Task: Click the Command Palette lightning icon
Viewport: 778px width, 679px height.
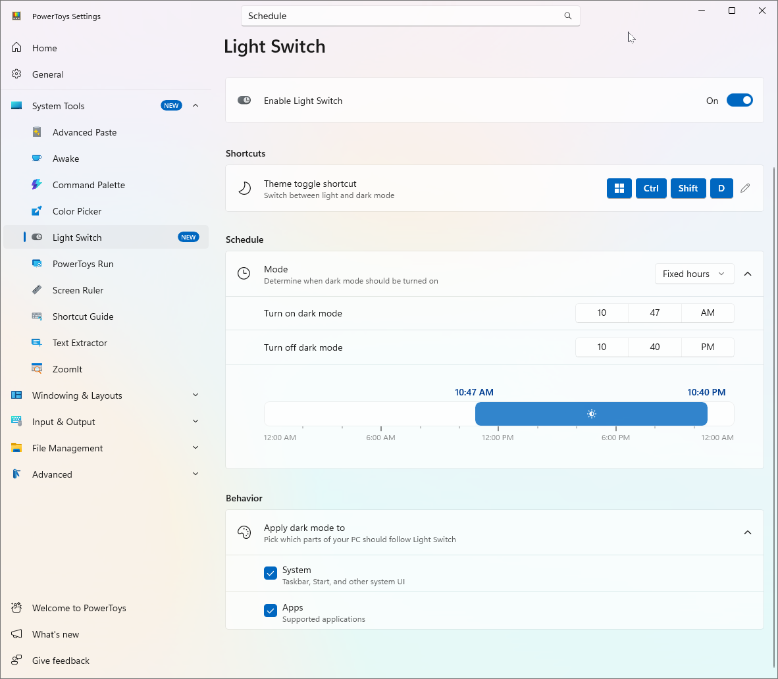Action: (37, 185)
